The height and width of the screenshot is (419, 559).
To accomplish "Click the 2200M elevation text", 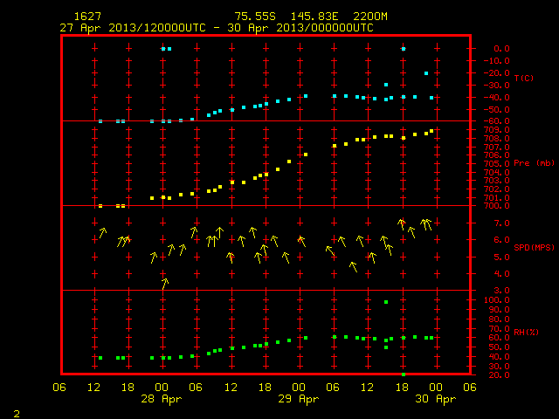I will click(x=370, y=17).
